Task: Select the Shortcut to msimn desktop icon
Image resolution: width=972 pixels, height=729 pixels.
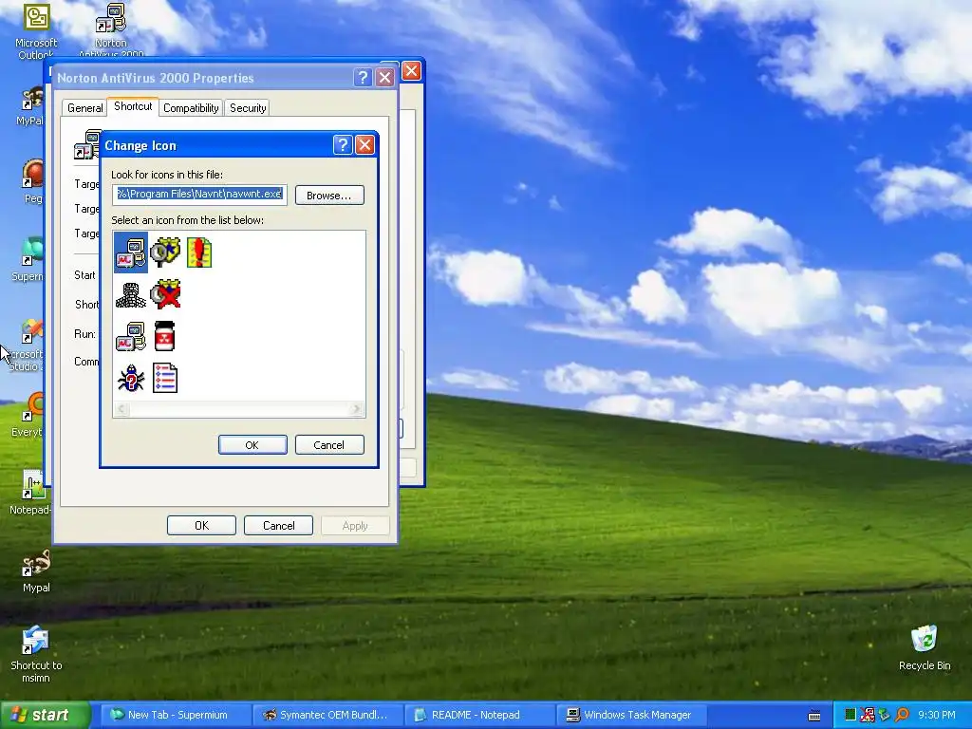Action: tap(36, 655)
